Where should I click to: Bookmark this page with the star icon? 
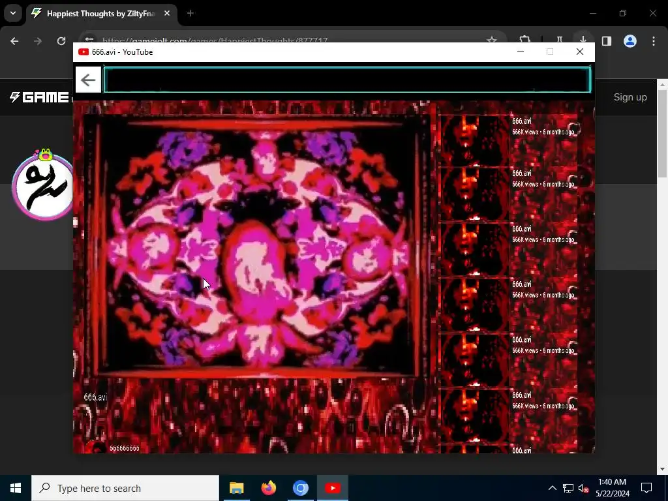point(492,40)
